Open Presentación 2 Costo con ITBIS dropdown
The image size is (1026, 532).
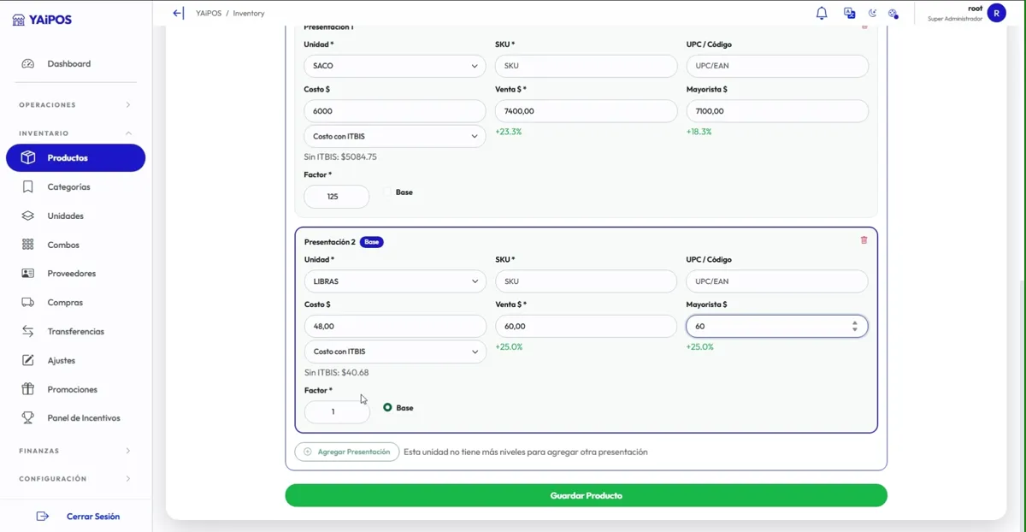395,352
